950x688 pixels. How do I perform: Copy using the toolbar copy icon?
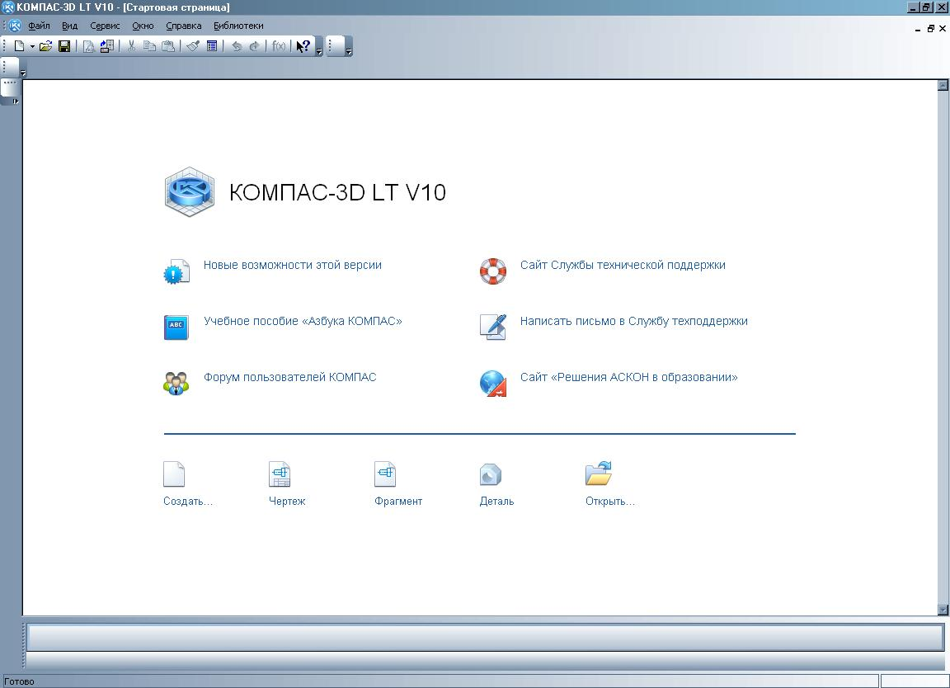[149, 46]
